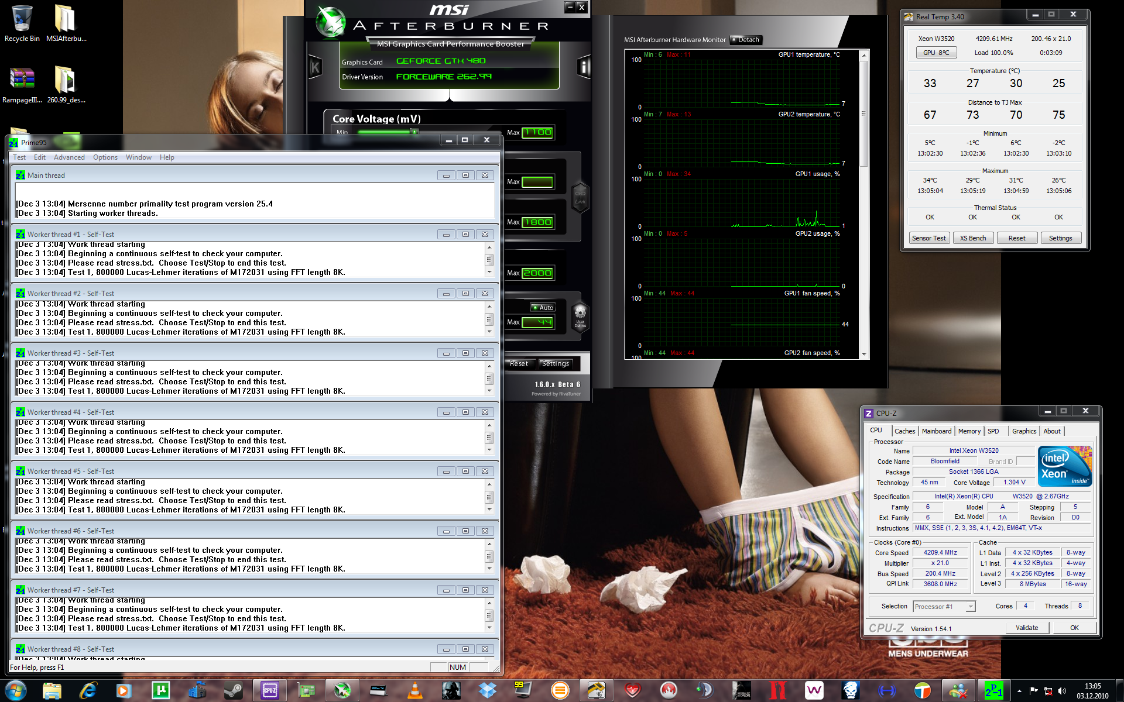Open Steam from taskbar
The image size is (1124, 702).
[234, 691]
